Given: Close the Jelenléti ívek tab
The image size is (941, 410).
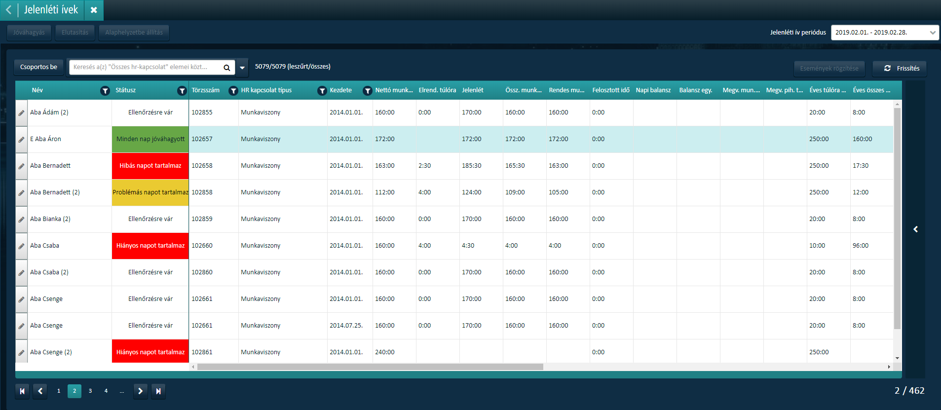Looking at the screenshot, I should pyautogui.click(x=94, y=10).
